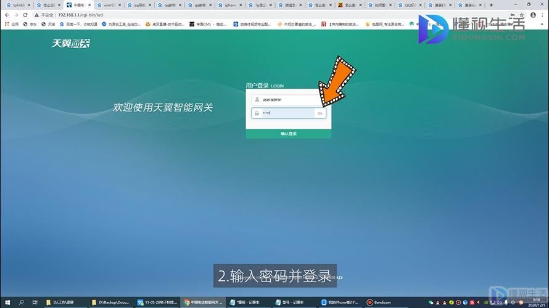Switch to the 懂视 - 记事本 Notepad window
The image size is (549, 308).
point(249,302)
